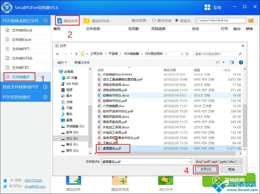Click the refresh icon beside address bar
This screenshot has height=194, width=260.
[x=187, y=54]
